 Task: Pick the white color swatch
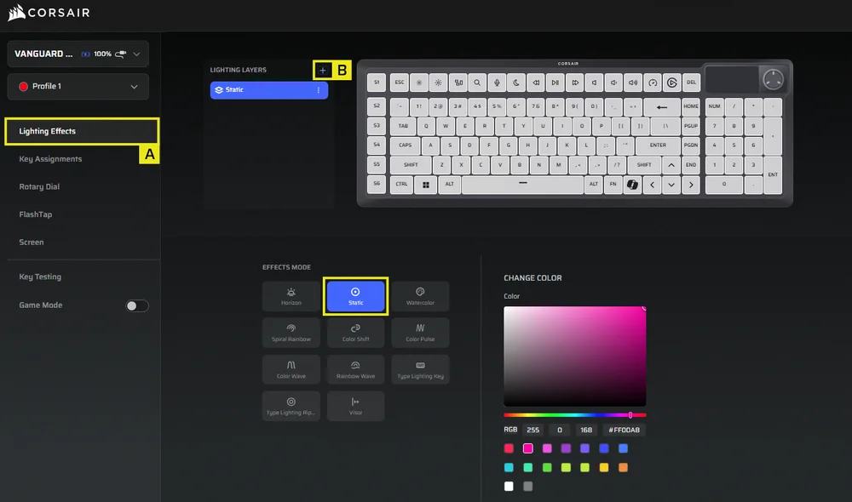509,486
